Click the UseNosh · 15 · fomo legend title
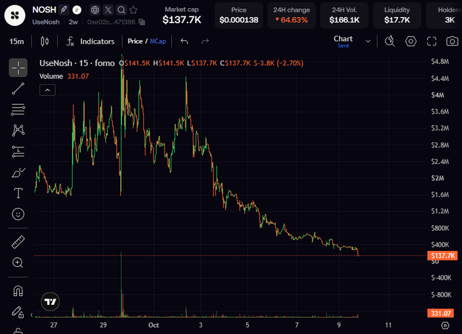The image size is (462, 334). coord(77,63)
